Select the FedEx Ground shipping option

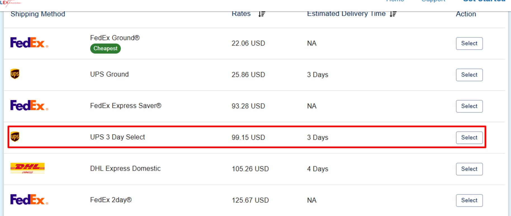(x=469, y=43)
